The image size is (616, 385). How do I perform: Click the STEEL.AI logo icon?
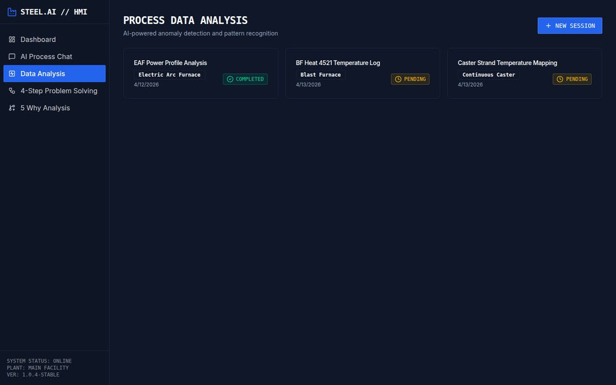(x=12, y=11)
